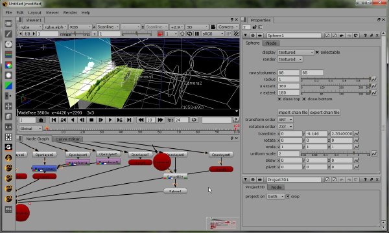Screen dimensions: 389x233
Task: Open the Color nodes wheel icon
Action: 8,65
